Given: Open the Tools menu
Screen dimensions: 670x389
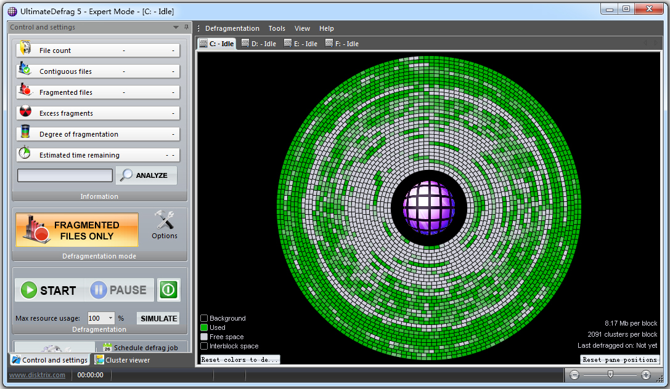Looking at the screenshot, I should (277, 28).
